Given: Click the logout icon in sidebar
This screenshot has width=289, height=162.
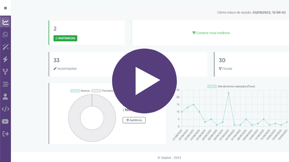Looking at the screenshot, I should coord(5,134).
